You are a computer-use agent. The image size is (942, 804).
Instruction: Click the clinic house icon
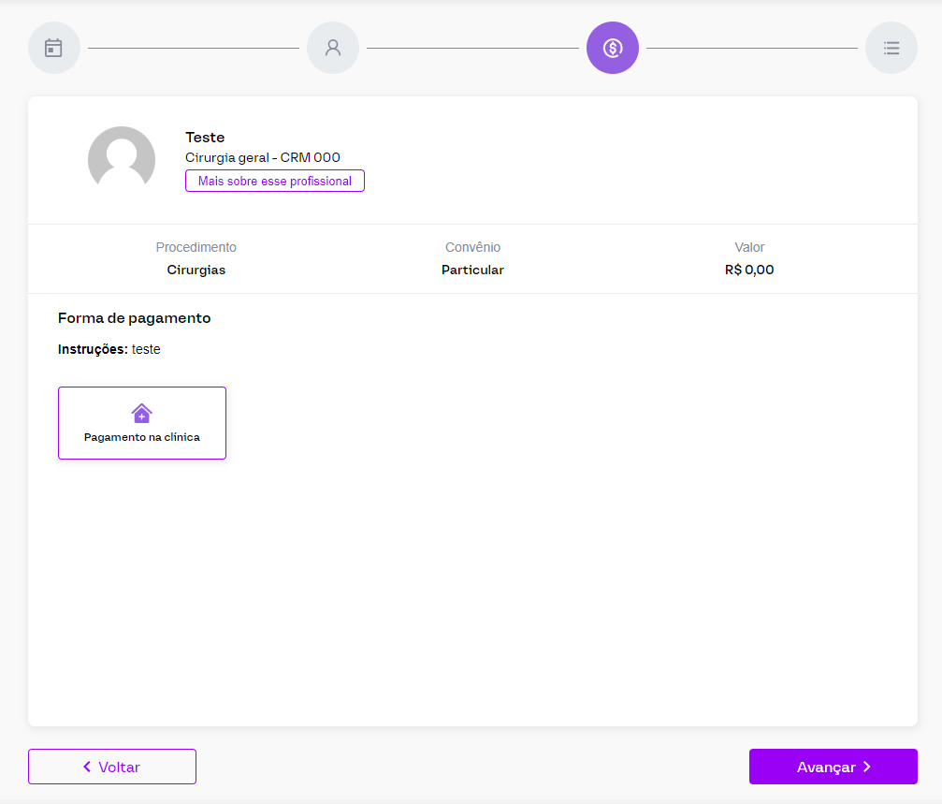(x=142, y=413)
